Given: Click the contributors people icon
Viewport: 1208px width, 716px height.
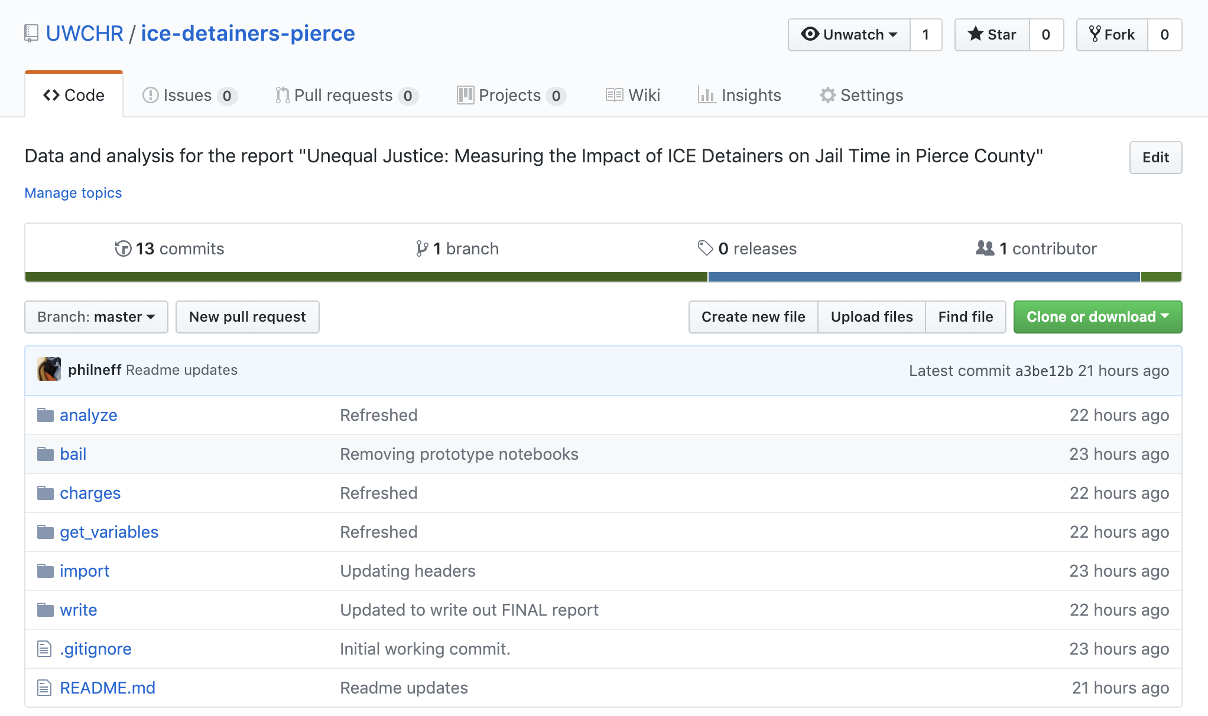Looking at the screenshot, I should tap(985, 248).
